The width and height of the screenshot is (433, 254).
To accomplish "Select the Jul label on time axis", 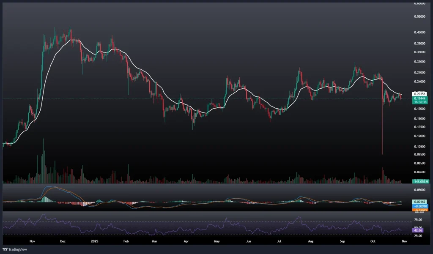I will (279, 241).
